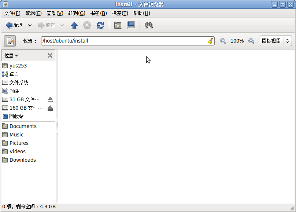Viewport: 296px width, 212px height.
Task: Open the 文件(F) menu
Action: click(x=12, y=14)
